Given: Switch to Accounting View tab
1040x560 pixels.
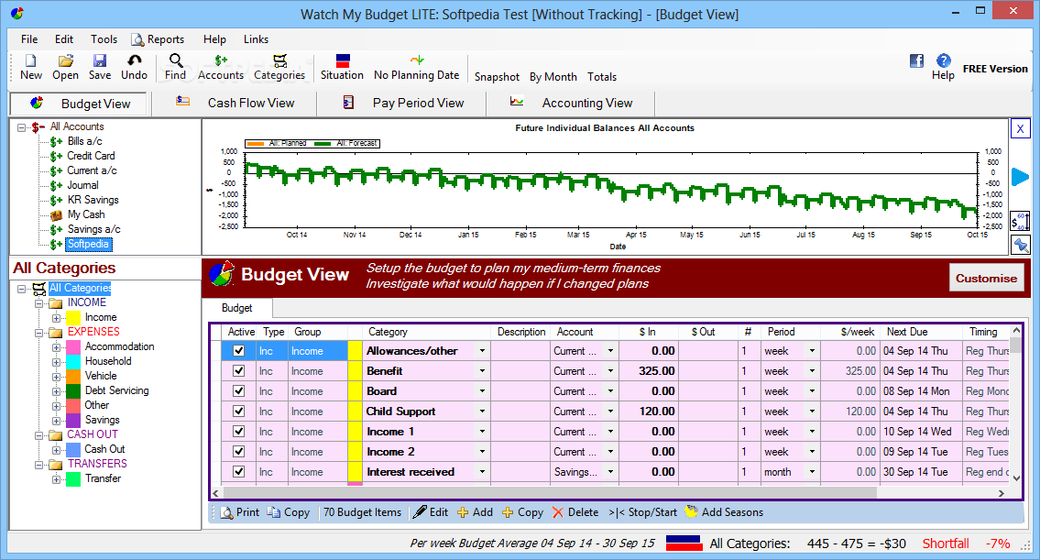Looking at the screenshot, I should [571, 103].
